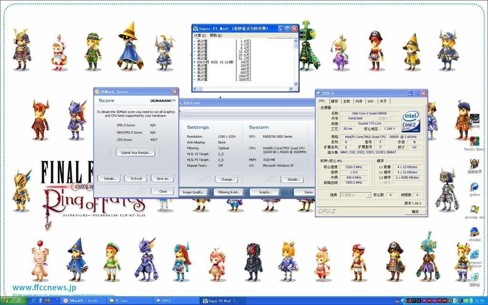Switch to Super PI Mod taskbar button
This screenshot has height=305, width=488.
[x=223, y=301]
